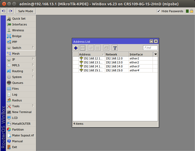Select the 192.168.14.1 address row

click(115, 66)
